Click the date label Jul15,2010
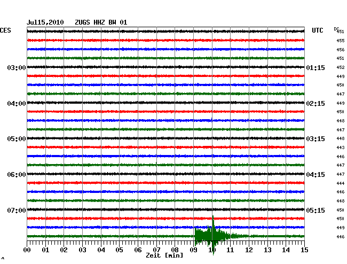Image resolution: width=347 pixels, height=264 pixels. tap(45, 22)
